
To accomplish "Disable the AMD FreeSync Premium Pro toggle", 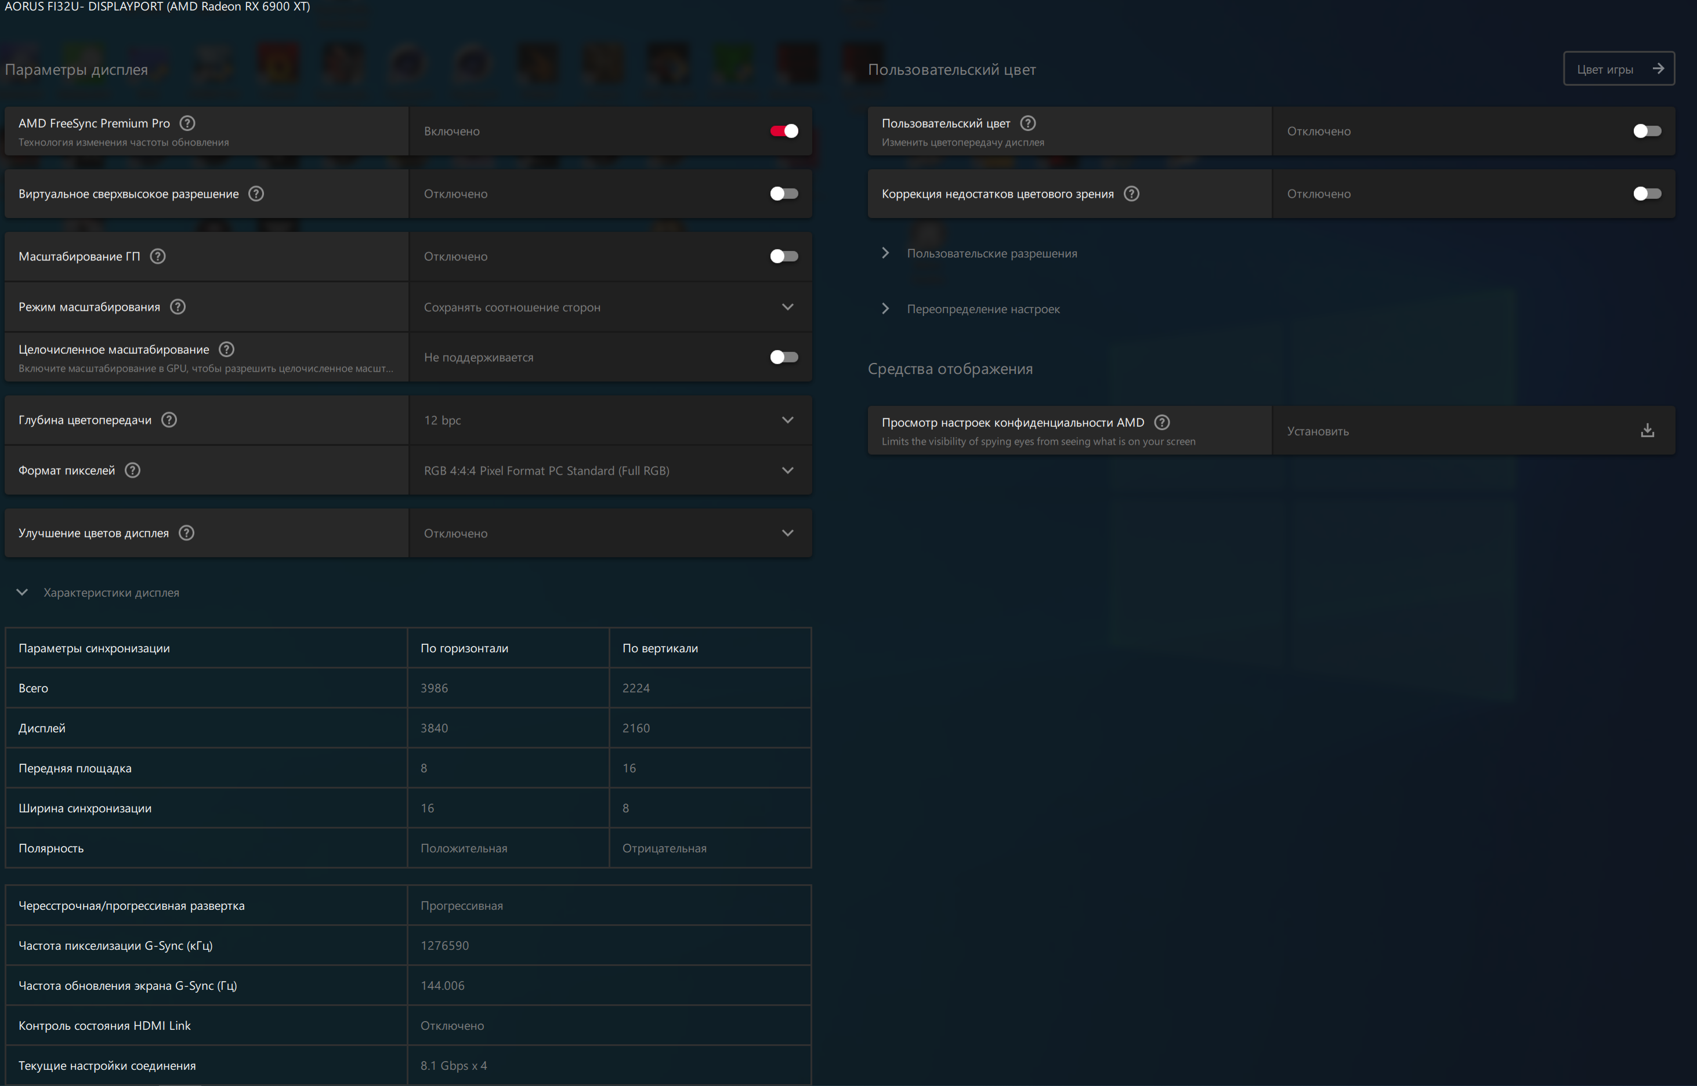I will 784,131.
